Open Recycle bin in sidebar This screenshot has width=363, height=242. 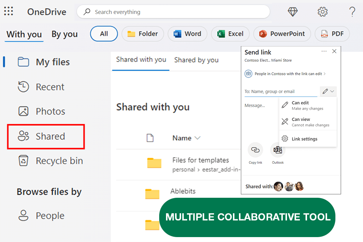[x=50, y=161]
